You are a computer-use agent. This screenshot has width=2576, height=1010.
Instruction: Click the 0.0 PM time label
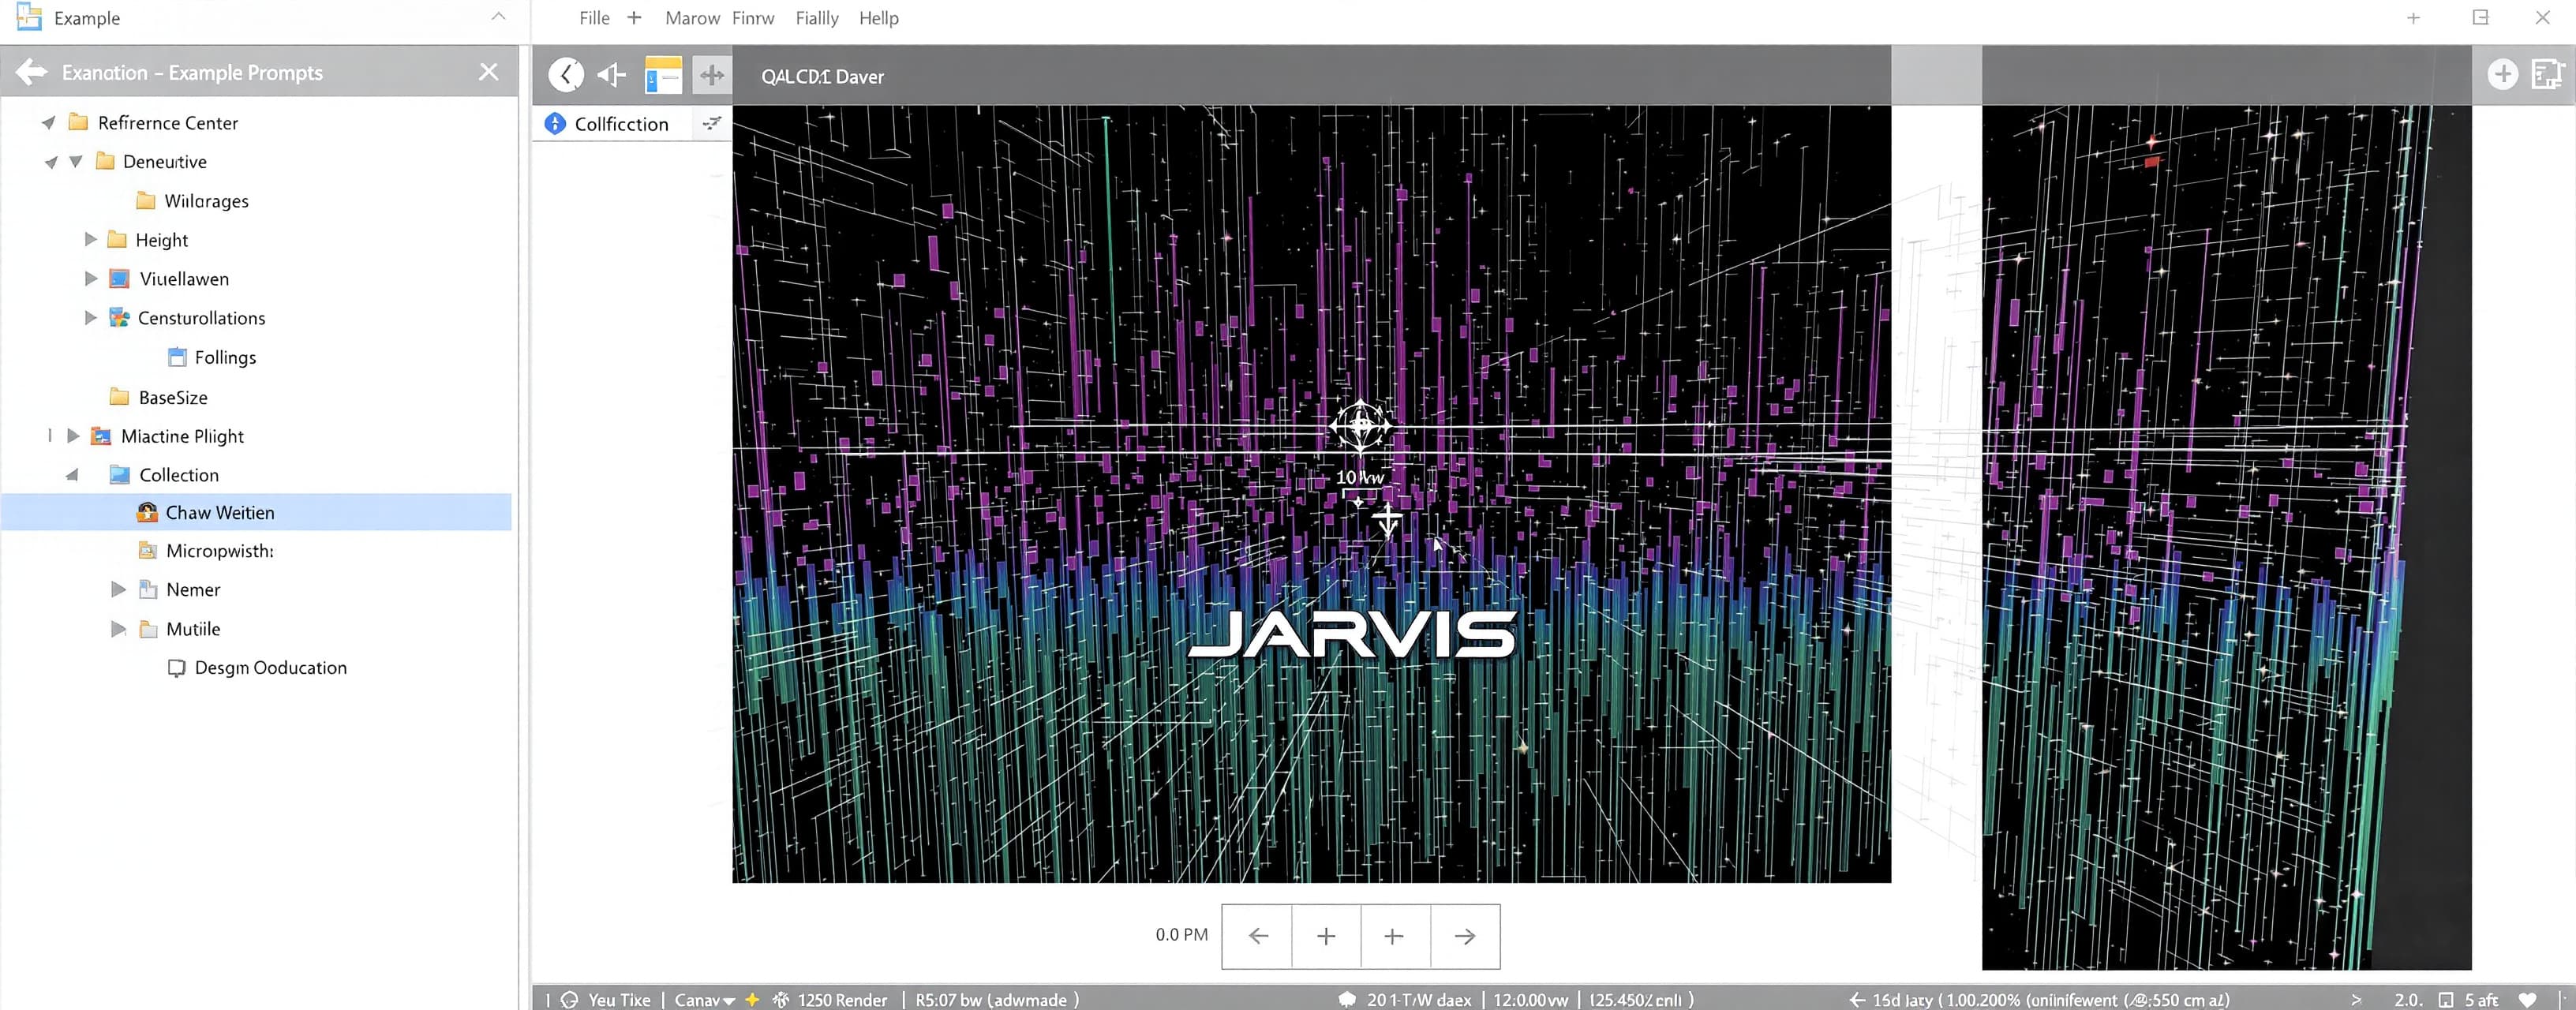[1181, 935]
